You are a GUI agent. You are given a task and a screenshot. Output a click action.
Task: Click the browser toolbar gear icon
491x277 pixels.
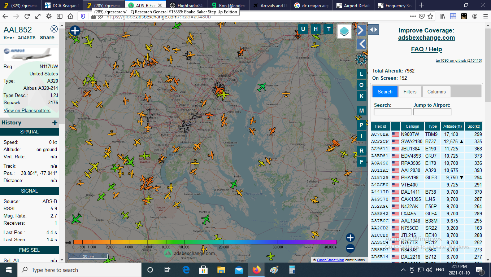point(49,16)
